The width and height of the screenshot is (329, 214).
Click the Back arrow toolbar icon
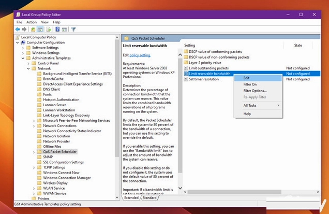point(18,30)
